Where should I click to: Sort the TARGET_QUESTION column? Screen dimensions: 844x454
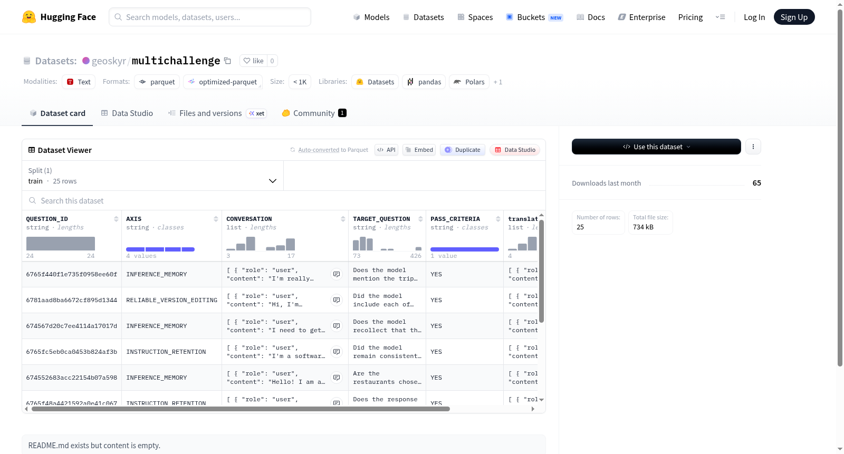point(420,219)
